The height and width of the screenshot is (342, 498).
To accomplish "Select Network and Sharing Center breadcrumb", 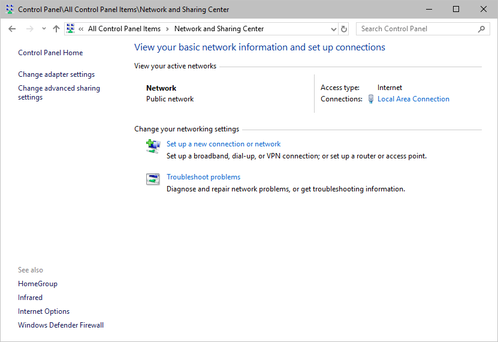I will pyautogui.click(x=219, y=29).
